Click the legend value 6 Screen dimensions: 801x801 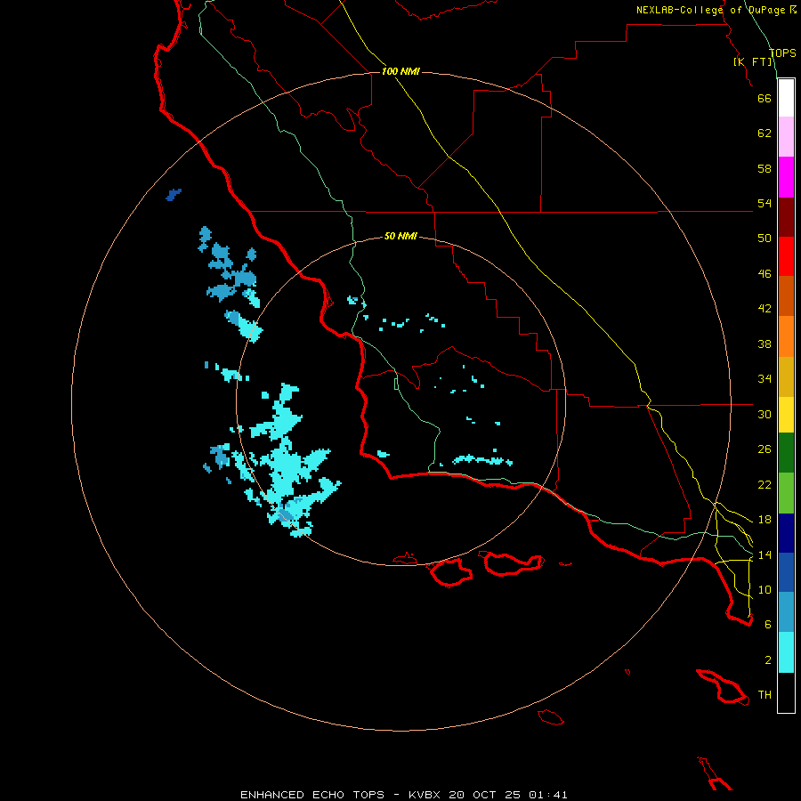click(x=768, y=625)
